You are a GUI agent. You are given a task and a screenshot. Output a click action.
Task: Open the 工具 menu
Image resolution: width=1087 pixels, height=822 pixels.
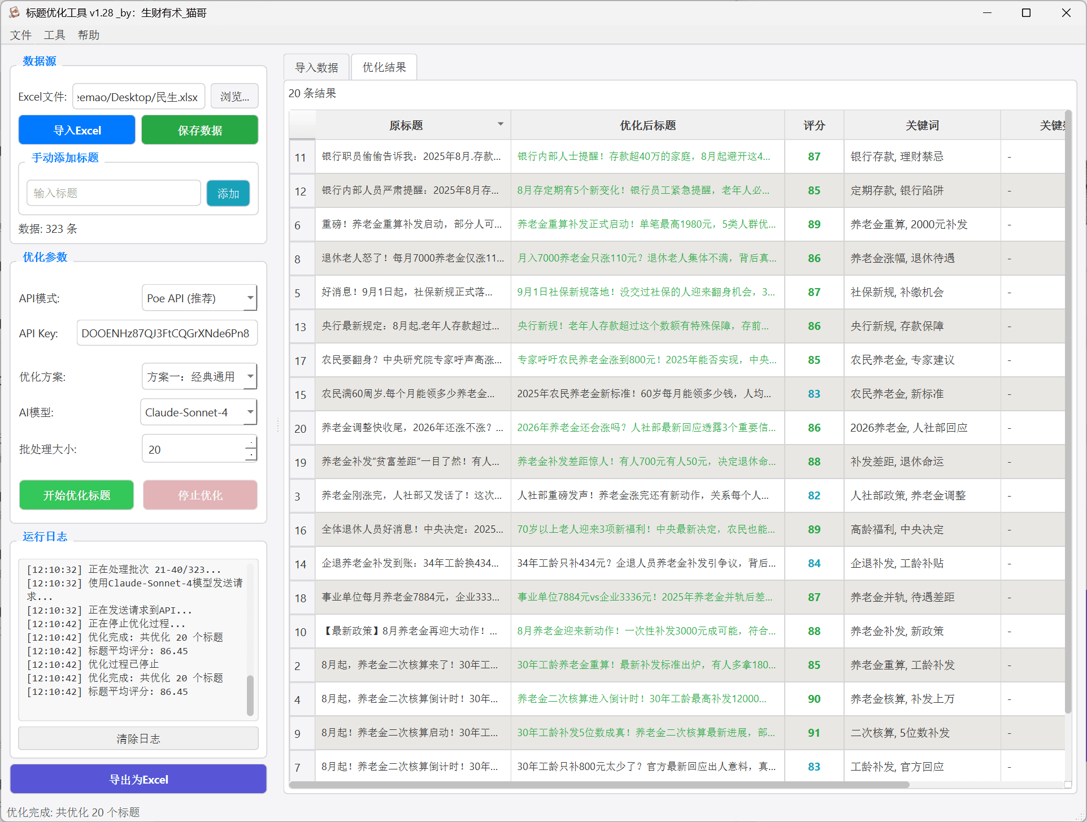point(54,35)
